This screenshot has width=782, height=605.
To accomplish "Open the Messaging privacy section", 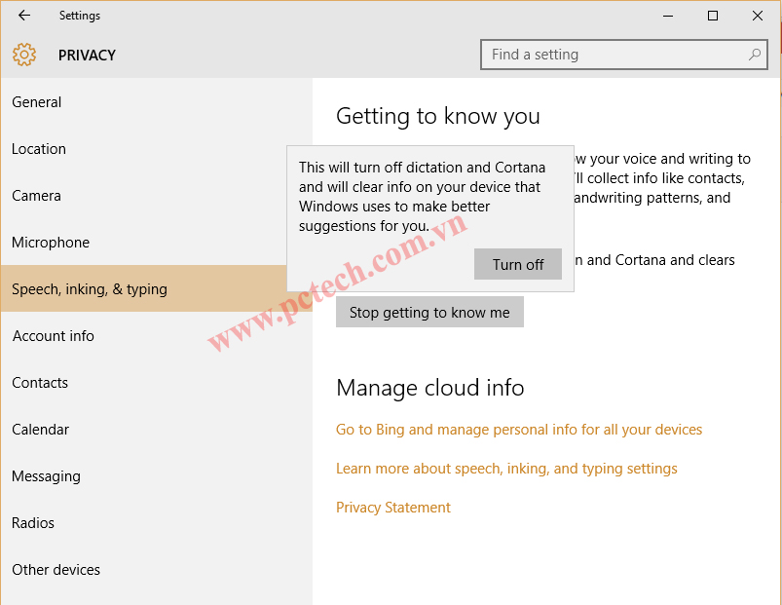I will pyautogui.click(x=46, y=475).
